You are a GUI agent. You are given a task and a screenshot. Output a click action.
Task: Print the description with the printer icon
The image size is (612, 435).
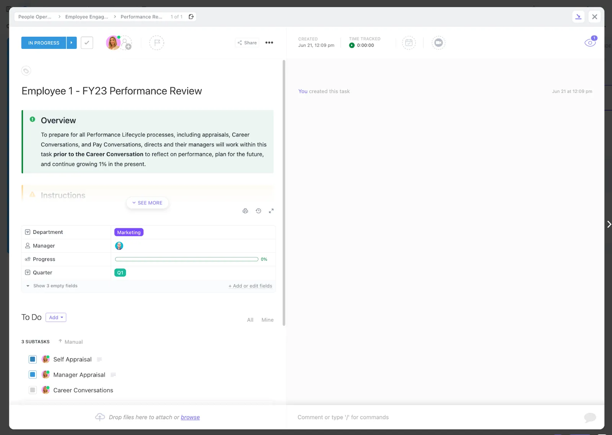tap(245, 211)
